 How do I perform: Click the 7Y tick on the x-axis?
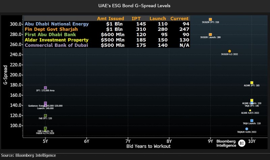point(128,141)
